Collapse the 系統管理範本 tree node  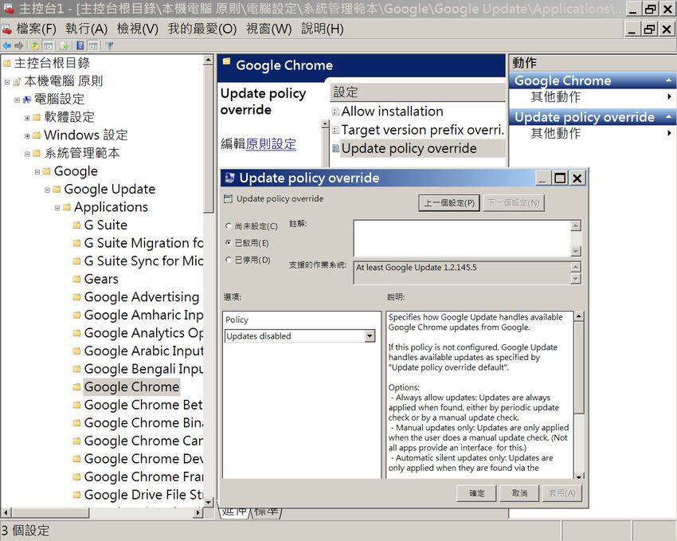coord(27,154)
